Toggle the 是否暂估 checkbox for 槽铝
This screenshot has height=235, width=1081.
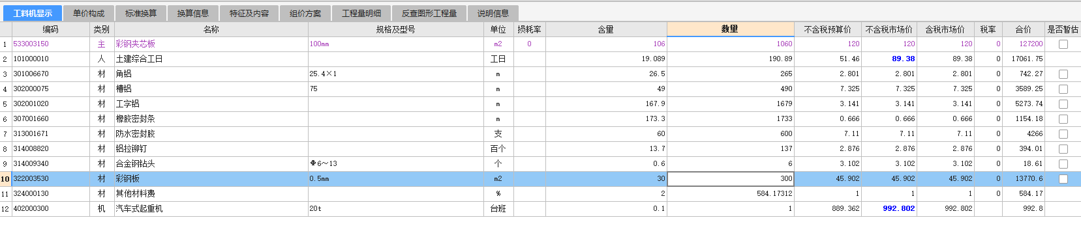[1063, 89]
